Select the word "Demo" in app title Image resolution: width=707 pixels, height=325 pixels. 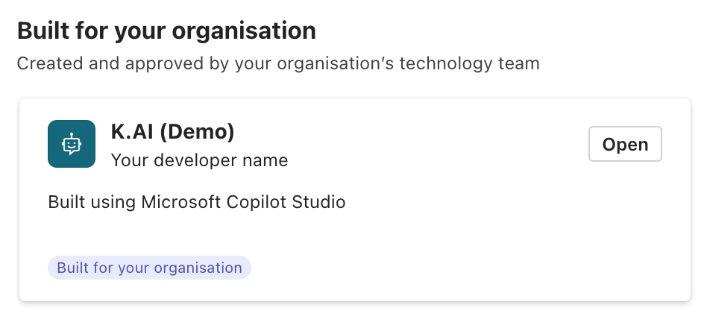tap(198, 132)
